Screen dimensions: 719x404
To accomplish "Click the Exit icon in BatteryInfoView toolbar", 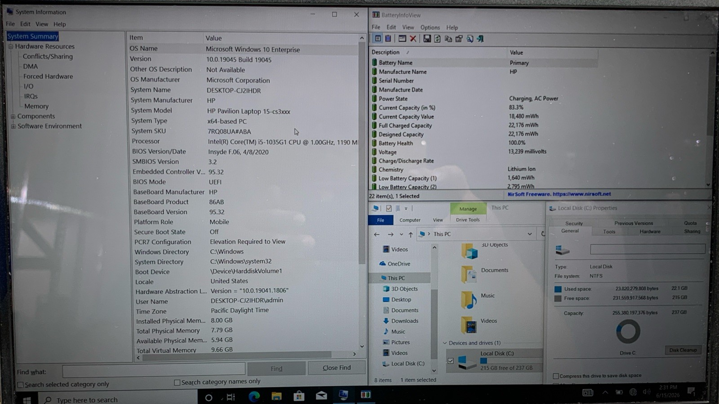I will [x=480, y=39].
